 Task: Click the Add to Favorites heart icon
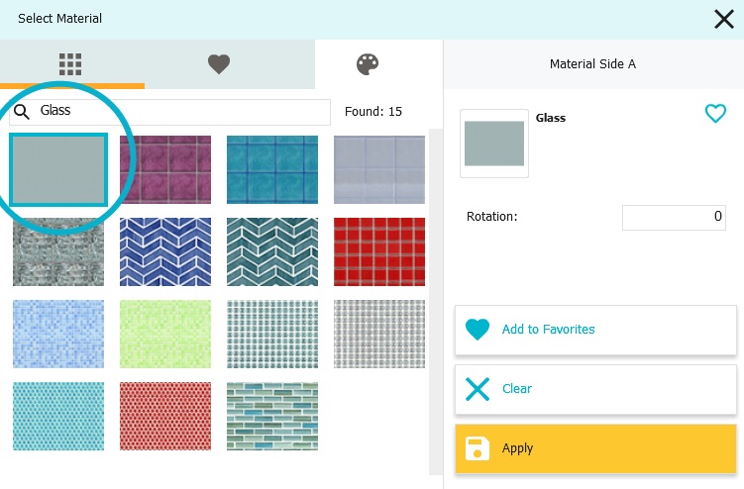478,330
